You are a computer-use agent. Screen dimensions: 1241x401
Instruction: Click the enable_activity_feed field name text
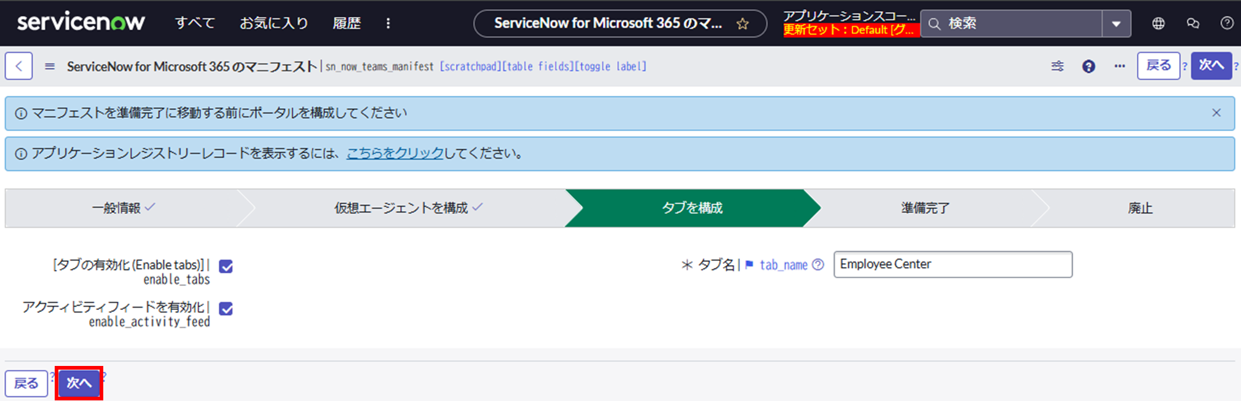pyautogui.click(x=149, y=322)
